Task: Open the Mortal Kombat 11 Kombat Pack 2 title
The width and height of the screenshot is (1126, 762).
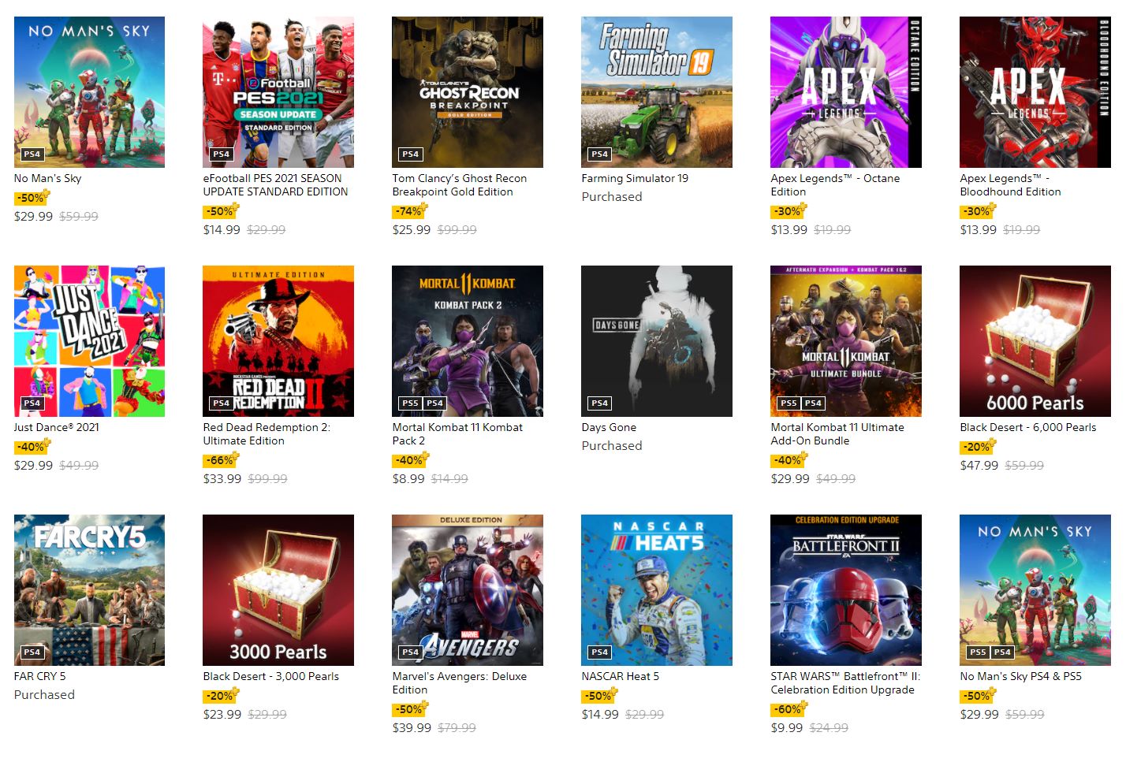Action: point(457,434)
